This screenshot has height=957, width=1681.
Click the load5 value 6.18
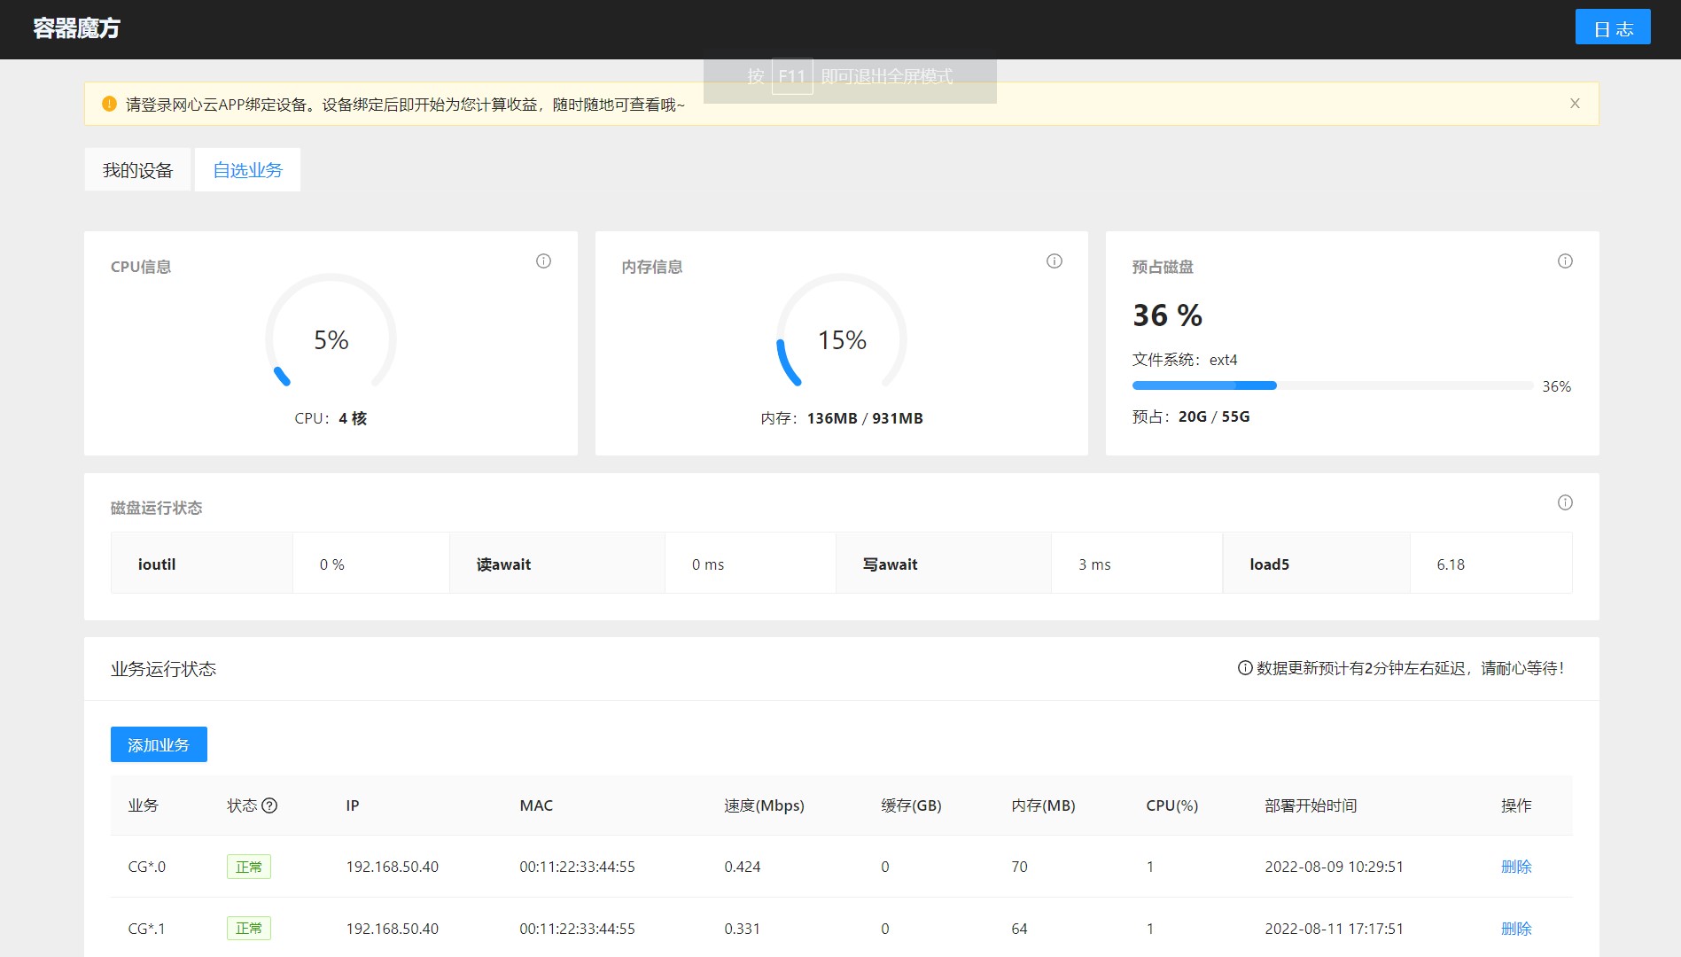[x=1451, y=564]
